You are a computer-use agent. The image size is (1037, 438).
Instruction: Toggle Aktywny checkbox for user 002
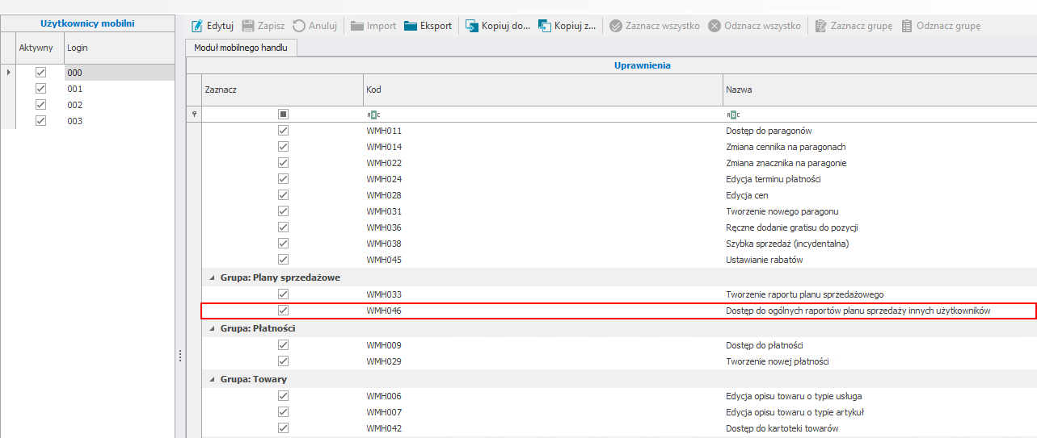(40, 105)
